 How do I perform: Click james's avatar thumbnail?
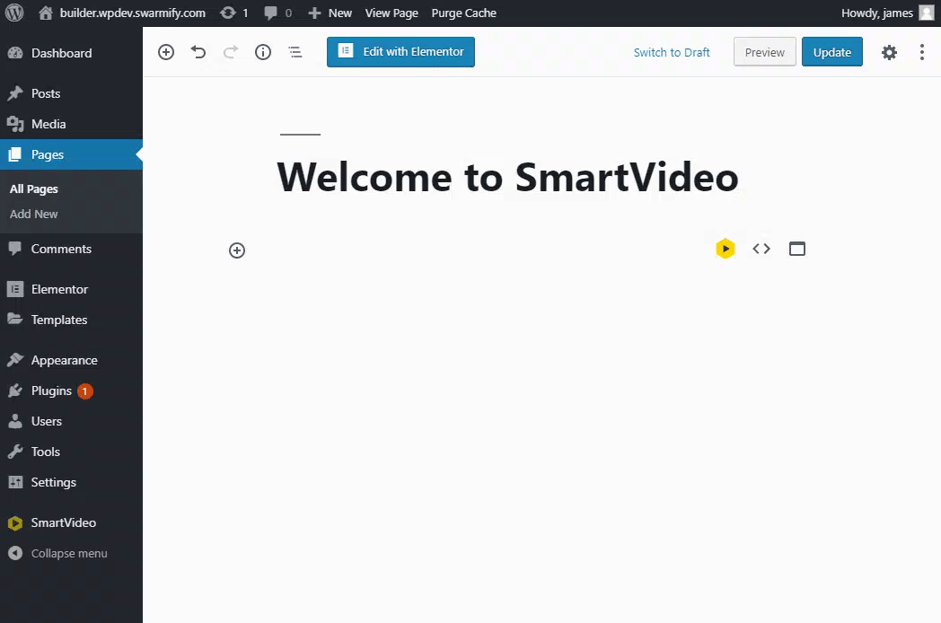click(x=927, y=13)
